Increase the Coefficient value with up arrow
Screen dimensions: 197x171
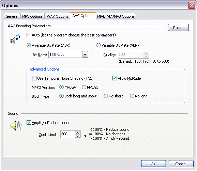[x=77, y=133]
